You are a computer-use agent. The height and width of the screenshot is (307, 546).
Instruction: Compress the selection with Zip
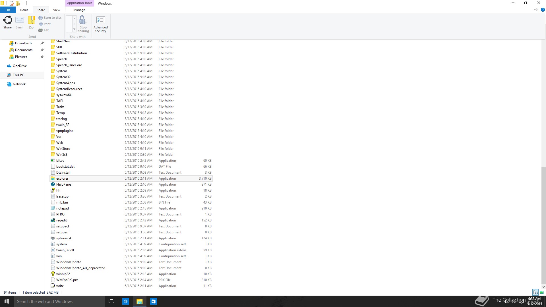tap(31, 22)
